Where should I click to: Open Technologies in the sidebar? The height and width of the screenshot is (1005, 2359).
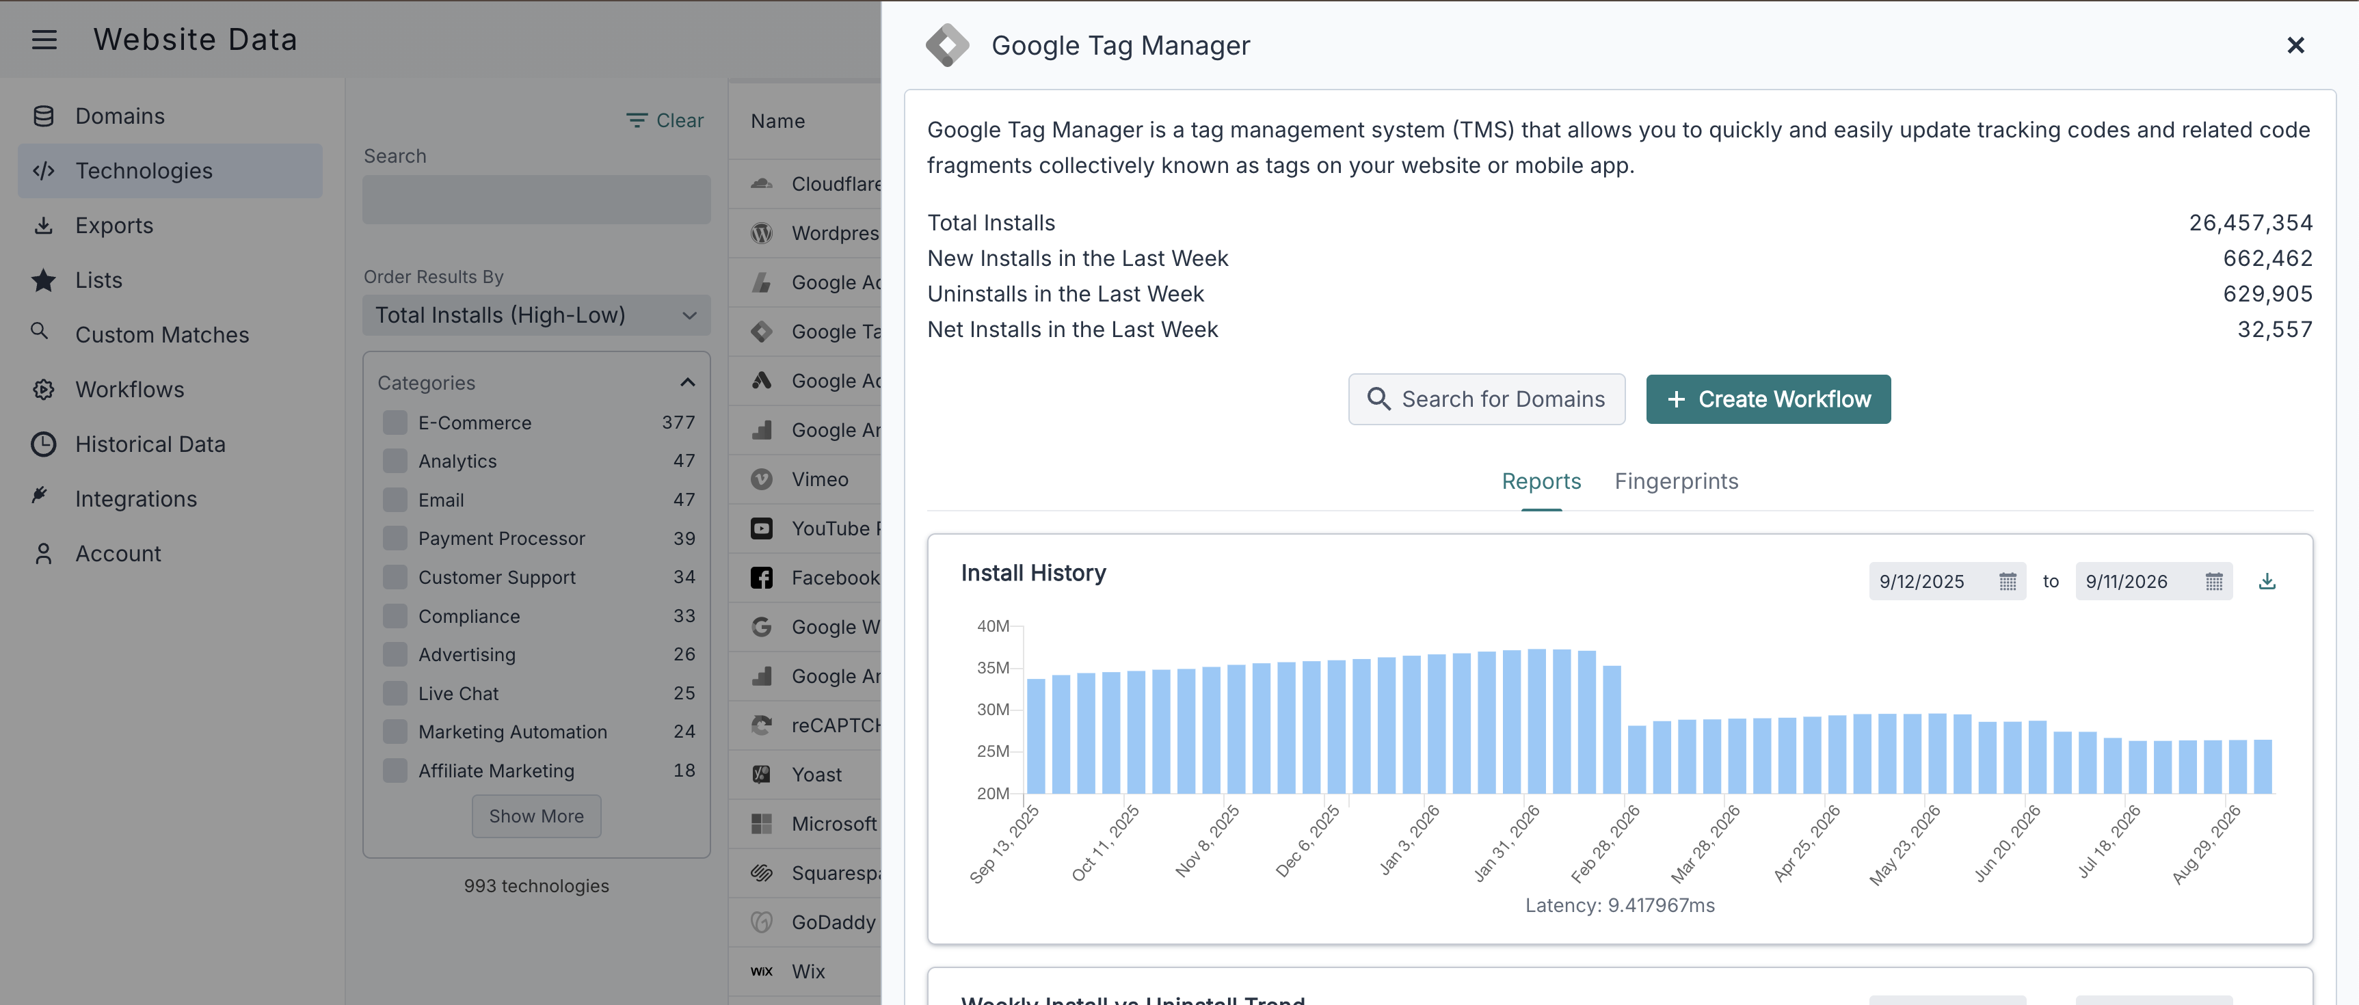point(170,170)
